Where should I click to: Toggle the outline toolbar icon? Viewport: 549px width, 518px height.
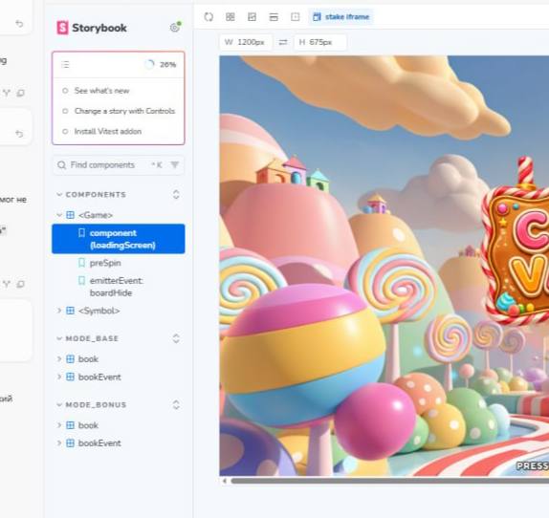pos(296,17)
